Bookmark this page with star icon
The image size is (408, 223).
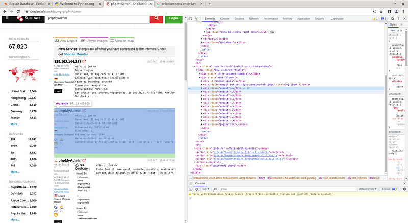381,11
